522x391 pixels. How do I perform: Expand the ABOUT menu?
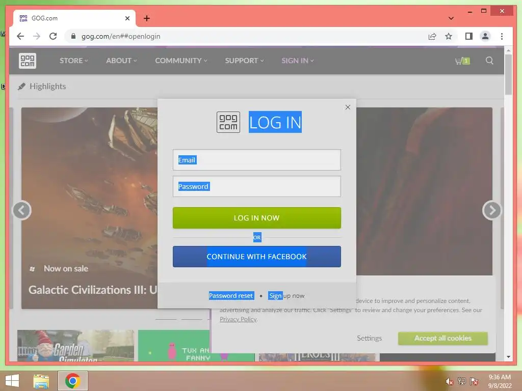(121, 61)
